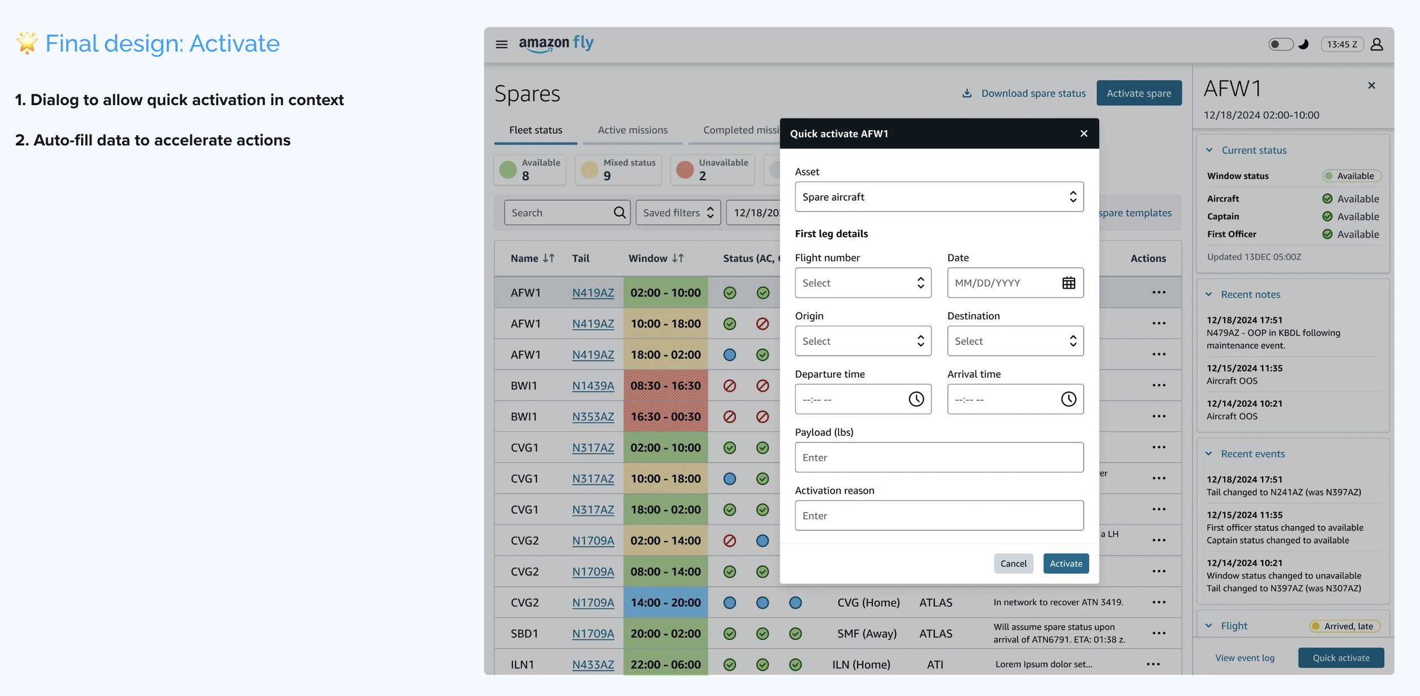Click the search magnifier icon
Screen dimensions: 1420x696
[619, 212]
